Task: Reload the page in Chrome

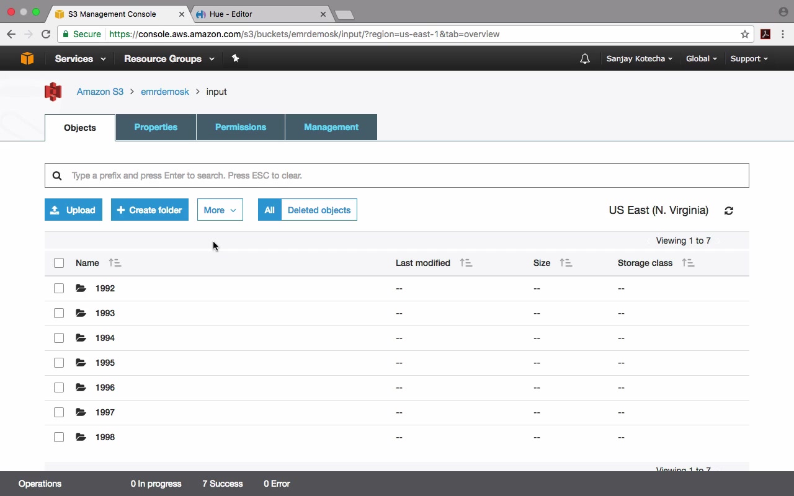Action: [x=46, y=34]
